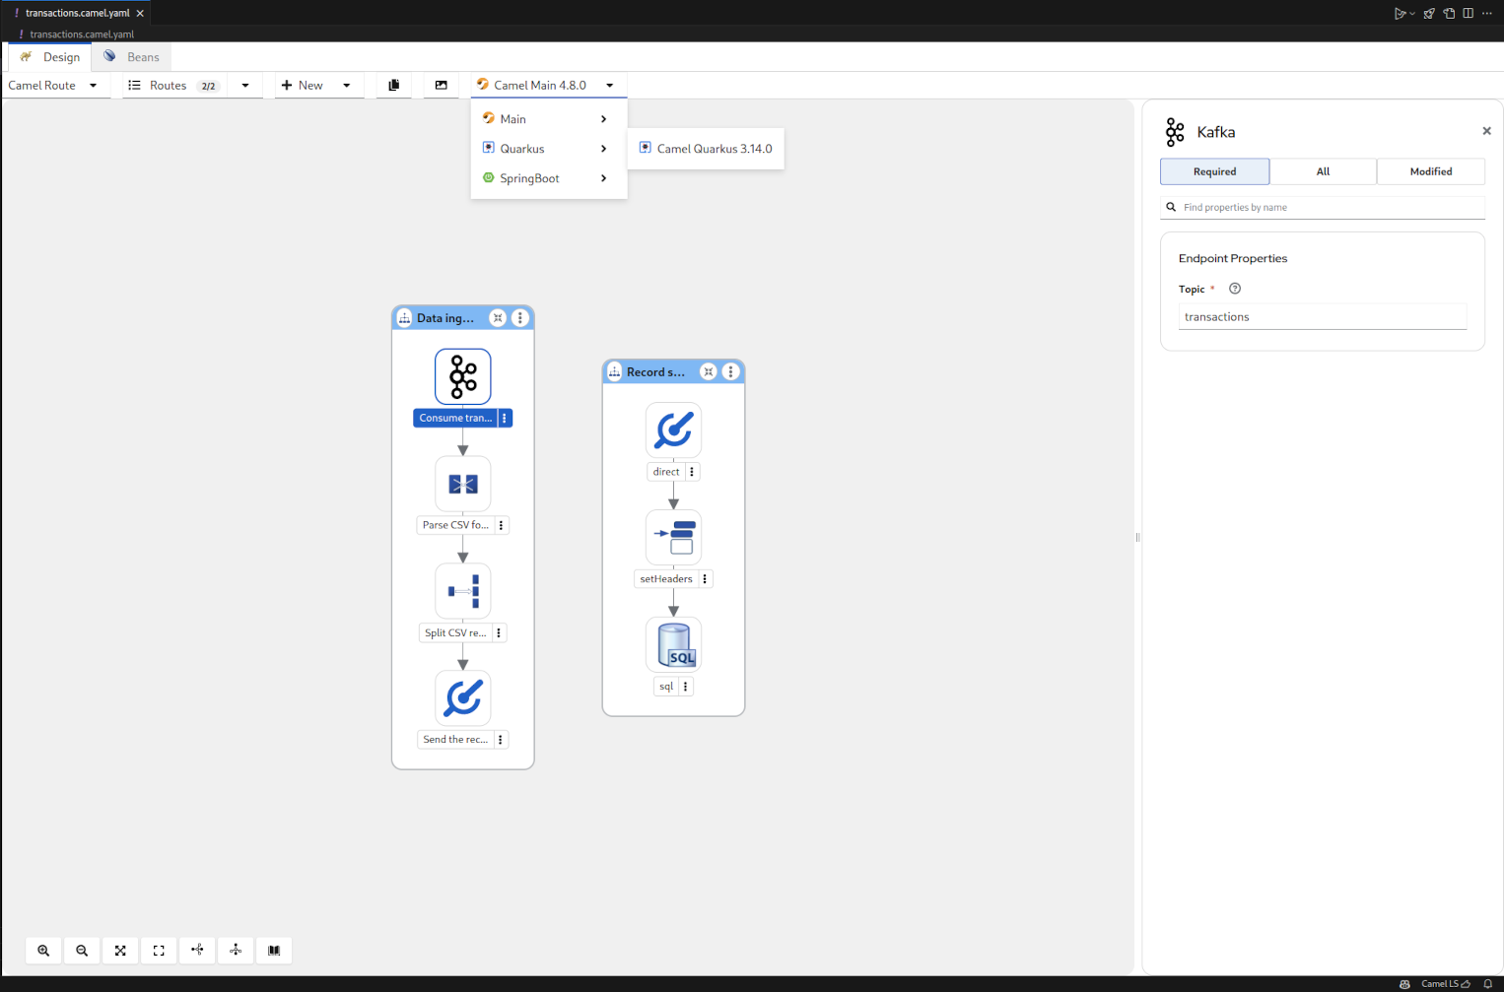Expand the Routes 2/2 dropdown
The image size is (1504, 992).
[244, 86]
